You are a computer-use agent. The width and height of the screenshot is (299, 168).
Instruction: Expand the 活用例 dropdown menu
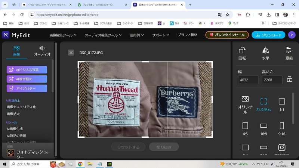[x=137, y=35]
